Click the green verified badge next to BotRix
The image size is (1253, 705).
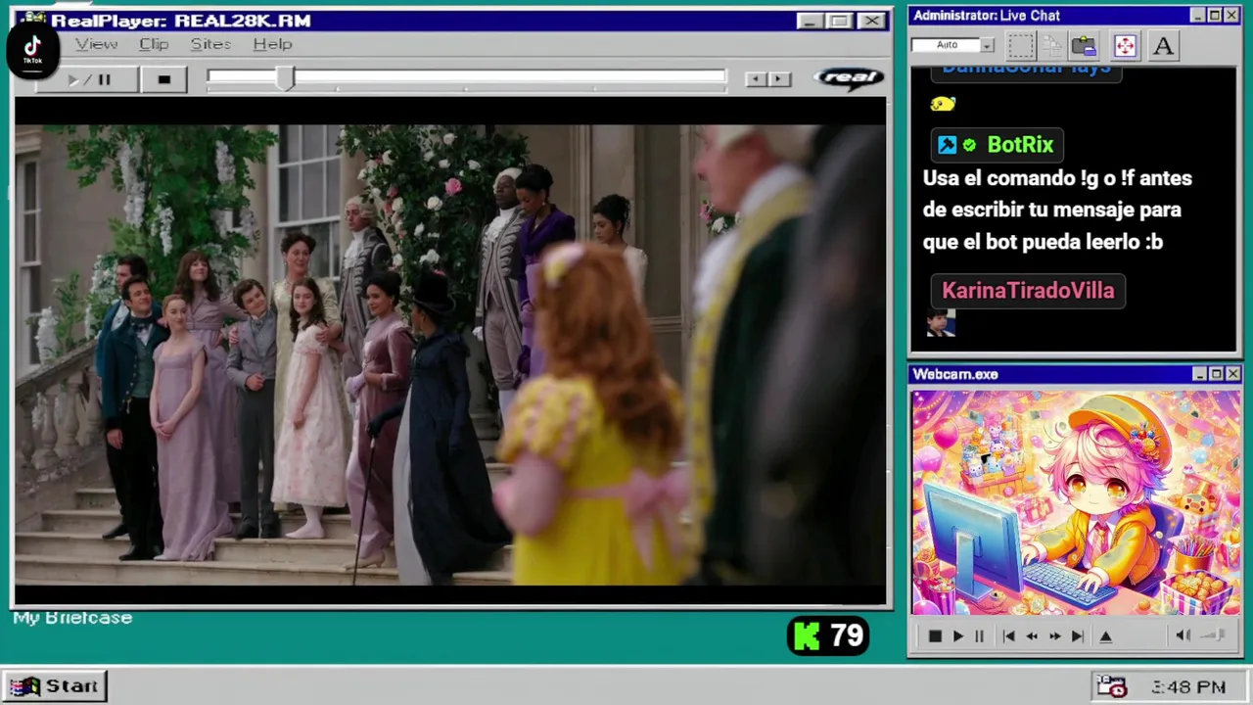969,145
